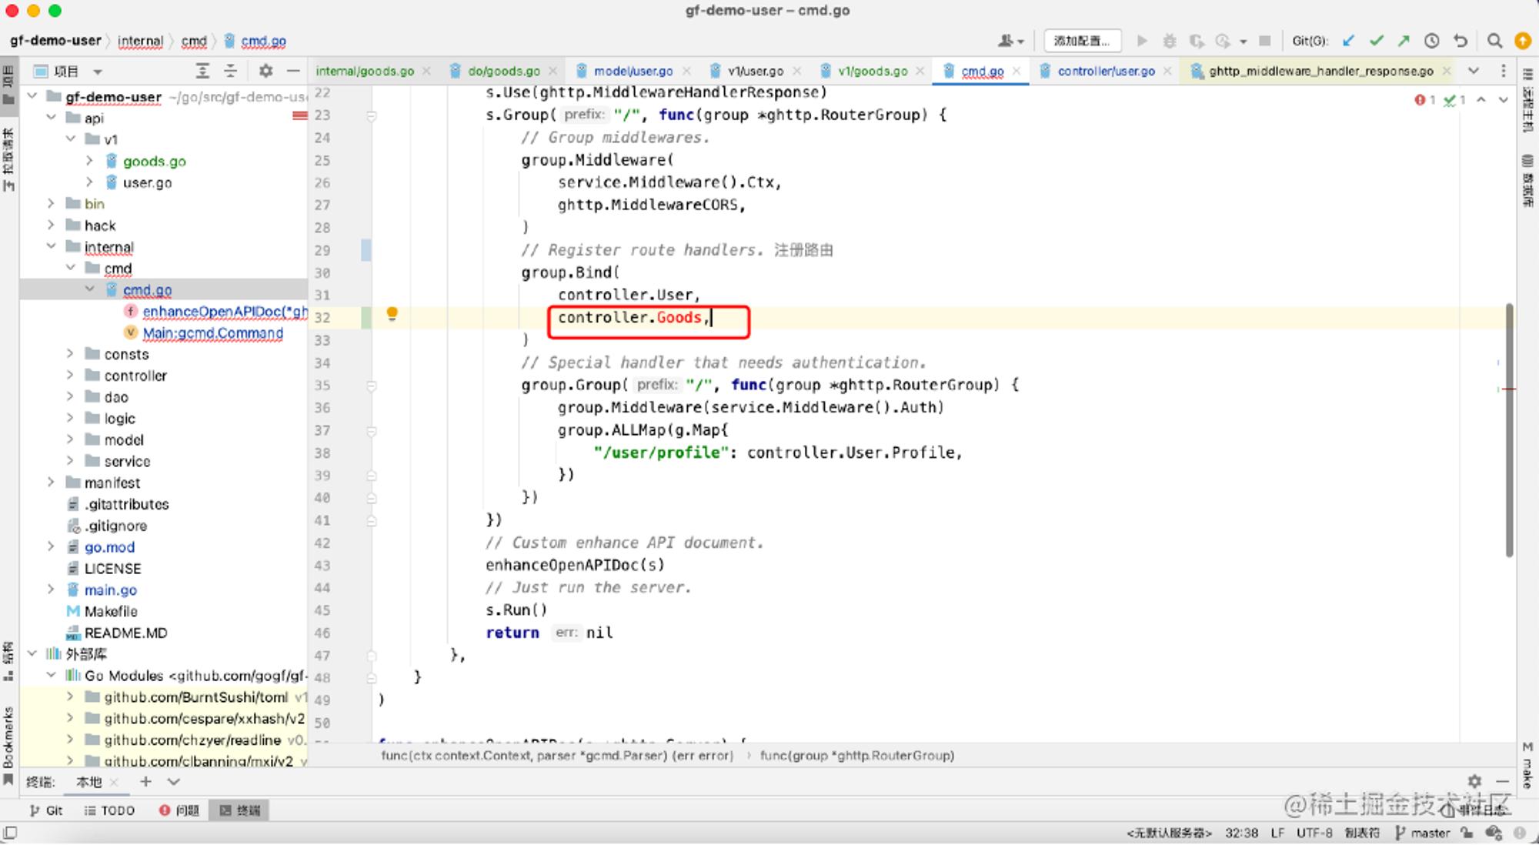Open the search everywhere magnifier
1539x845 pixels.
pos(1494,41)
